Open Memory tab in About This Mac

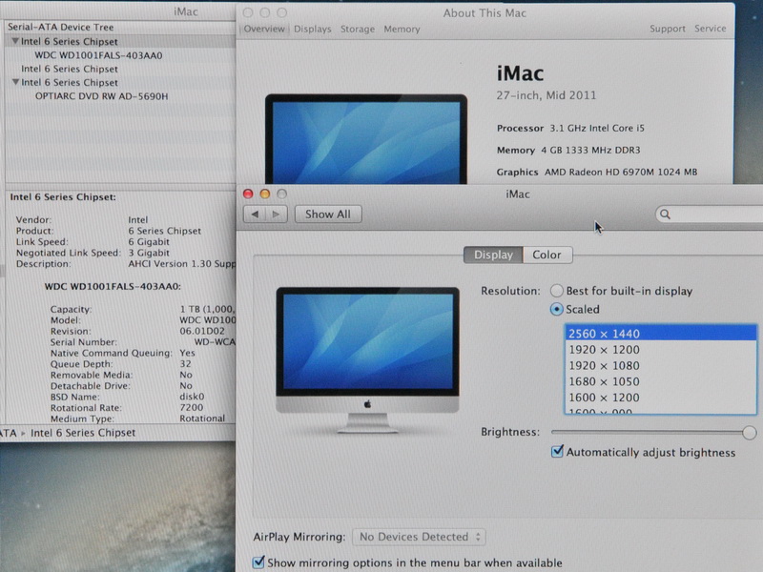402,30
